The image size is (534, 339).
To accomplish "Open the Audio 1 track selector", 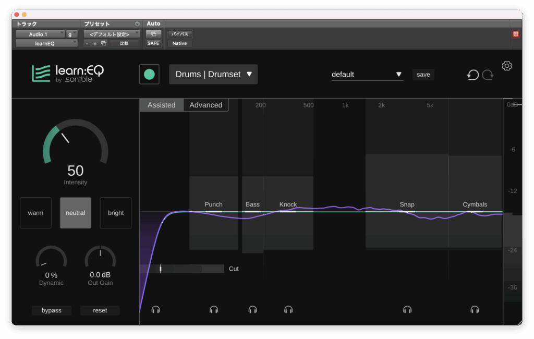I will tap(40, 34).
